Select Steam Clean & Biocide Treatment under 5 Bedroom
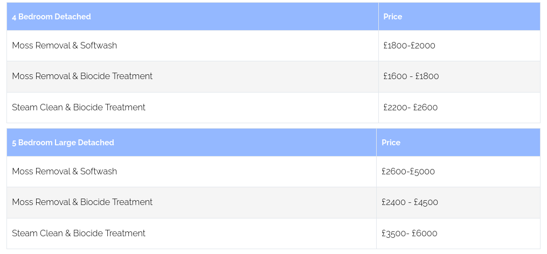This screenshot has width=547, height=254. (79, 234)
